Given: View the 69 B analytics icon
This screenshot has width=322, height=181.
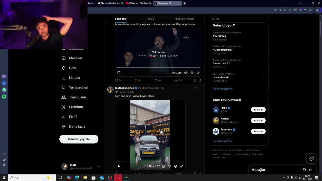Looking at the screenshot, I should click(178, 80).
